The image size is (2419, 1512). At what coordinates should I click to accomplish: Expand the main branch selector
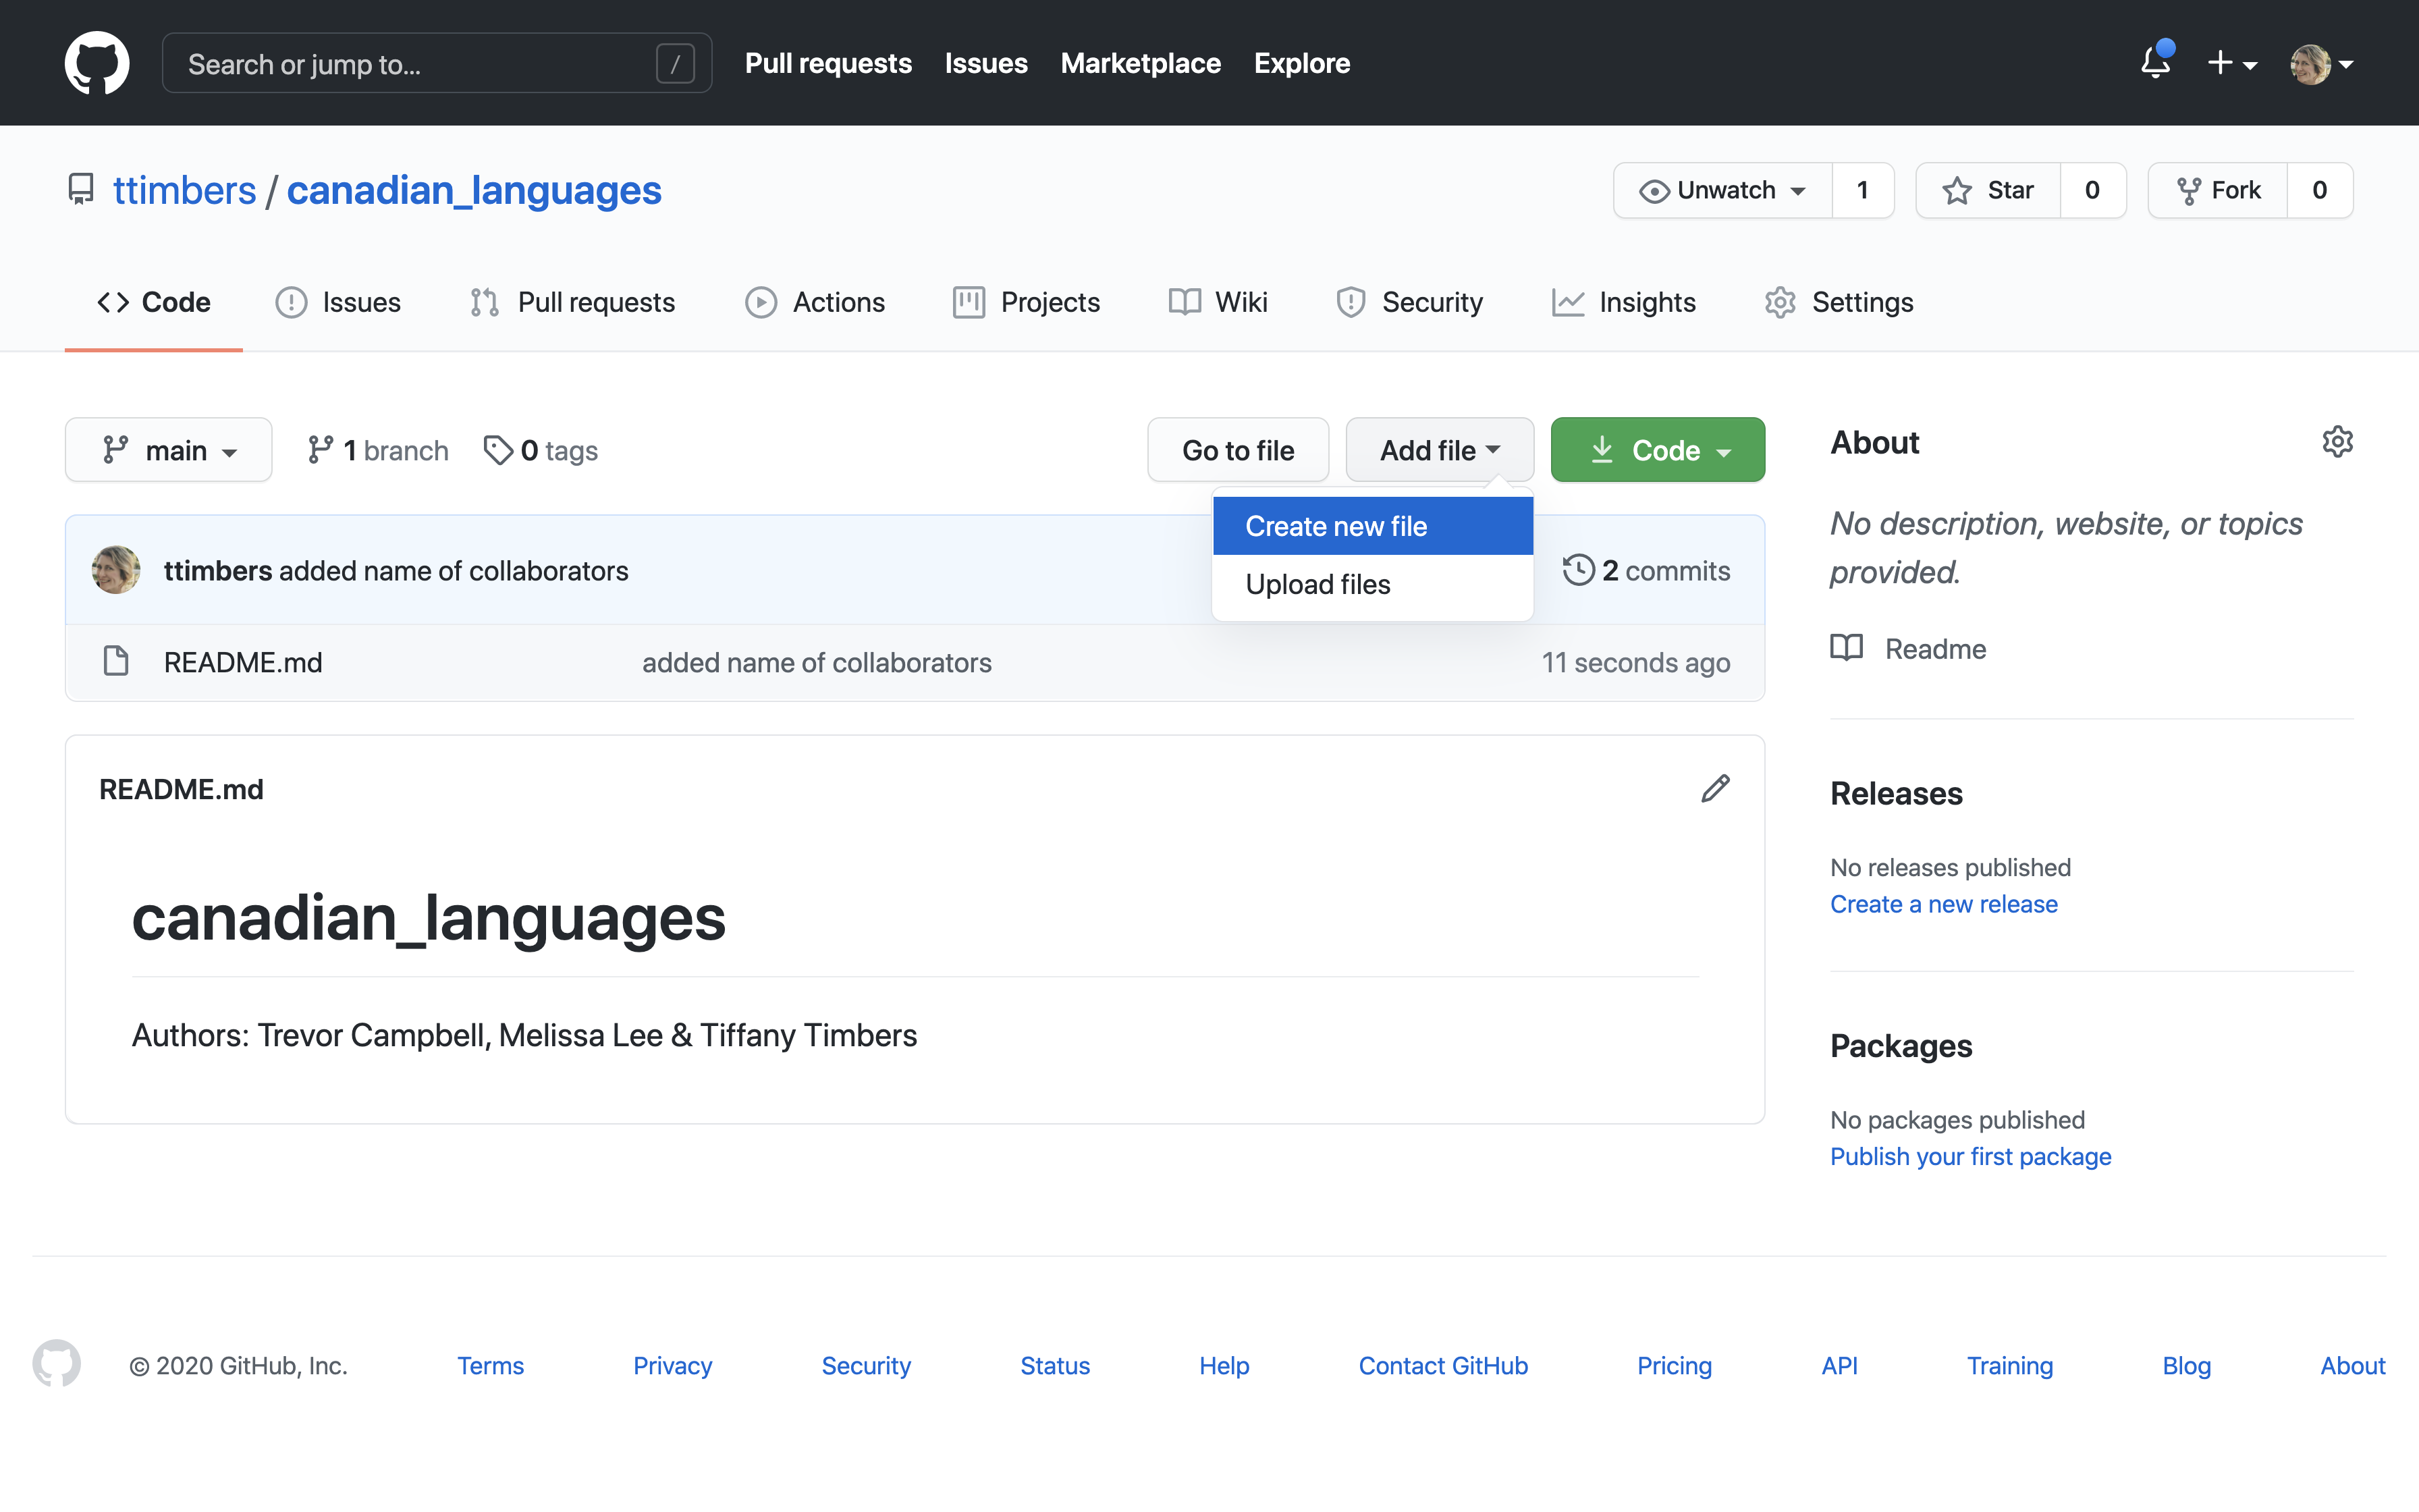[169, 450]
